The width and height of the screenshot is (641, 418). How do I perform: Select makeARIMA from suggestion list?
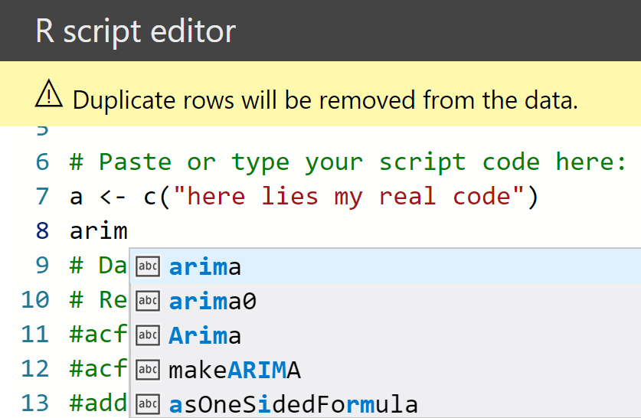234,370
